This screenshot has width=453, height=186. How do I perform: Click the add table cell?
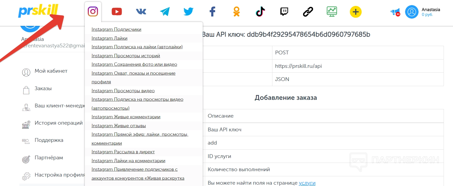324,143
